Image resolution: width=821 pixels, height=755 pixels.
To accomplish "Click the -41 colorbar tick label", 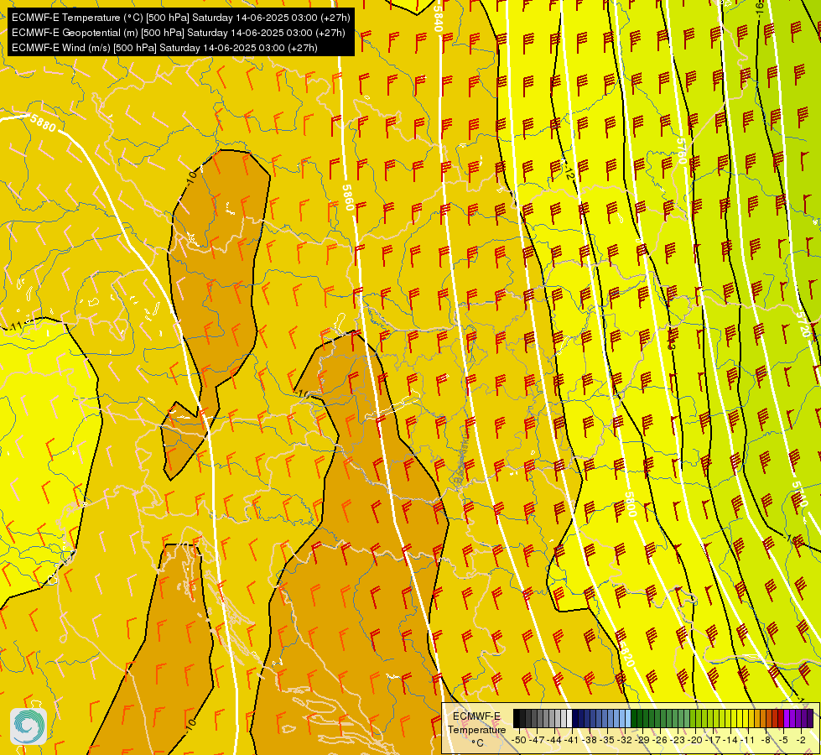I will coord(571,740).
